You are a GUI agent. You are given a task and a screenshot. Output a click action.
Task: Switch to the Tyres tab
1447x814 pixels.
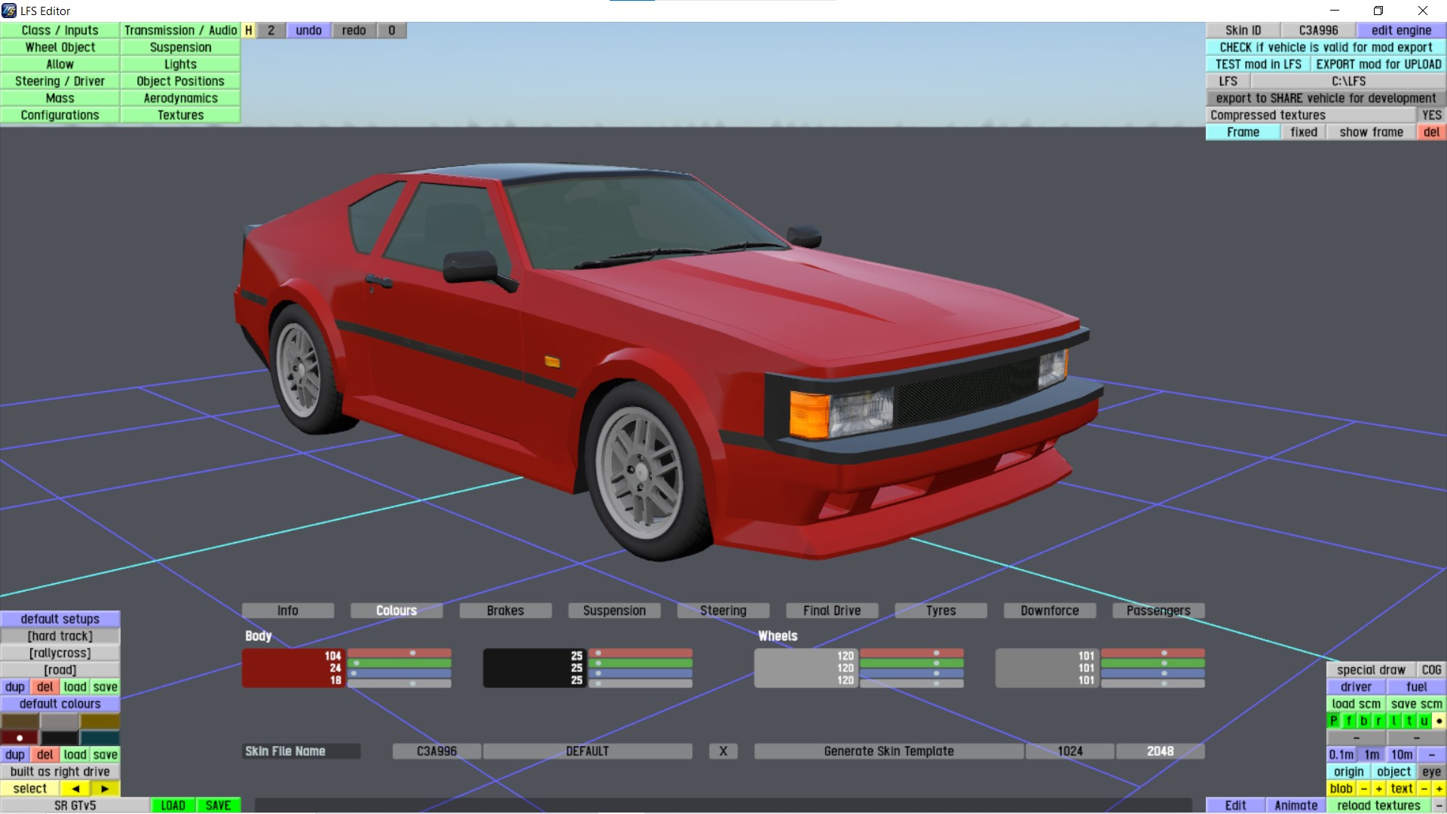(941, 610)
